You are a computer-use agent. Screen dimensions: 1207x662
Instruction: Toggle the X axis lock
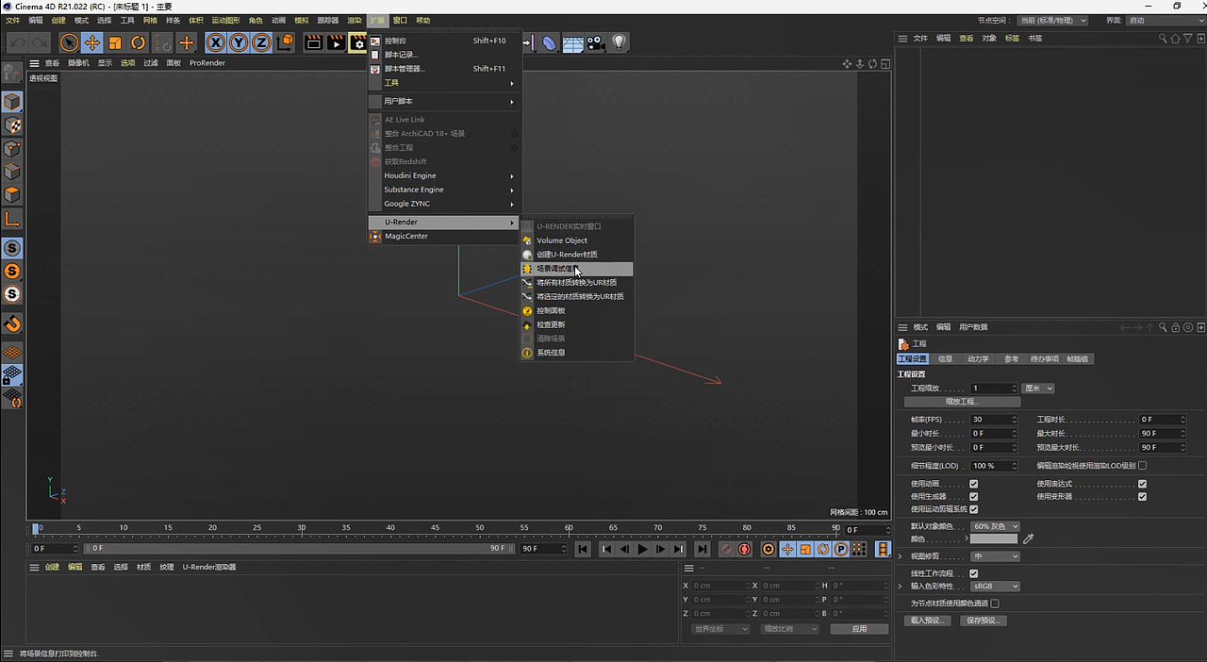pos(216,42)
